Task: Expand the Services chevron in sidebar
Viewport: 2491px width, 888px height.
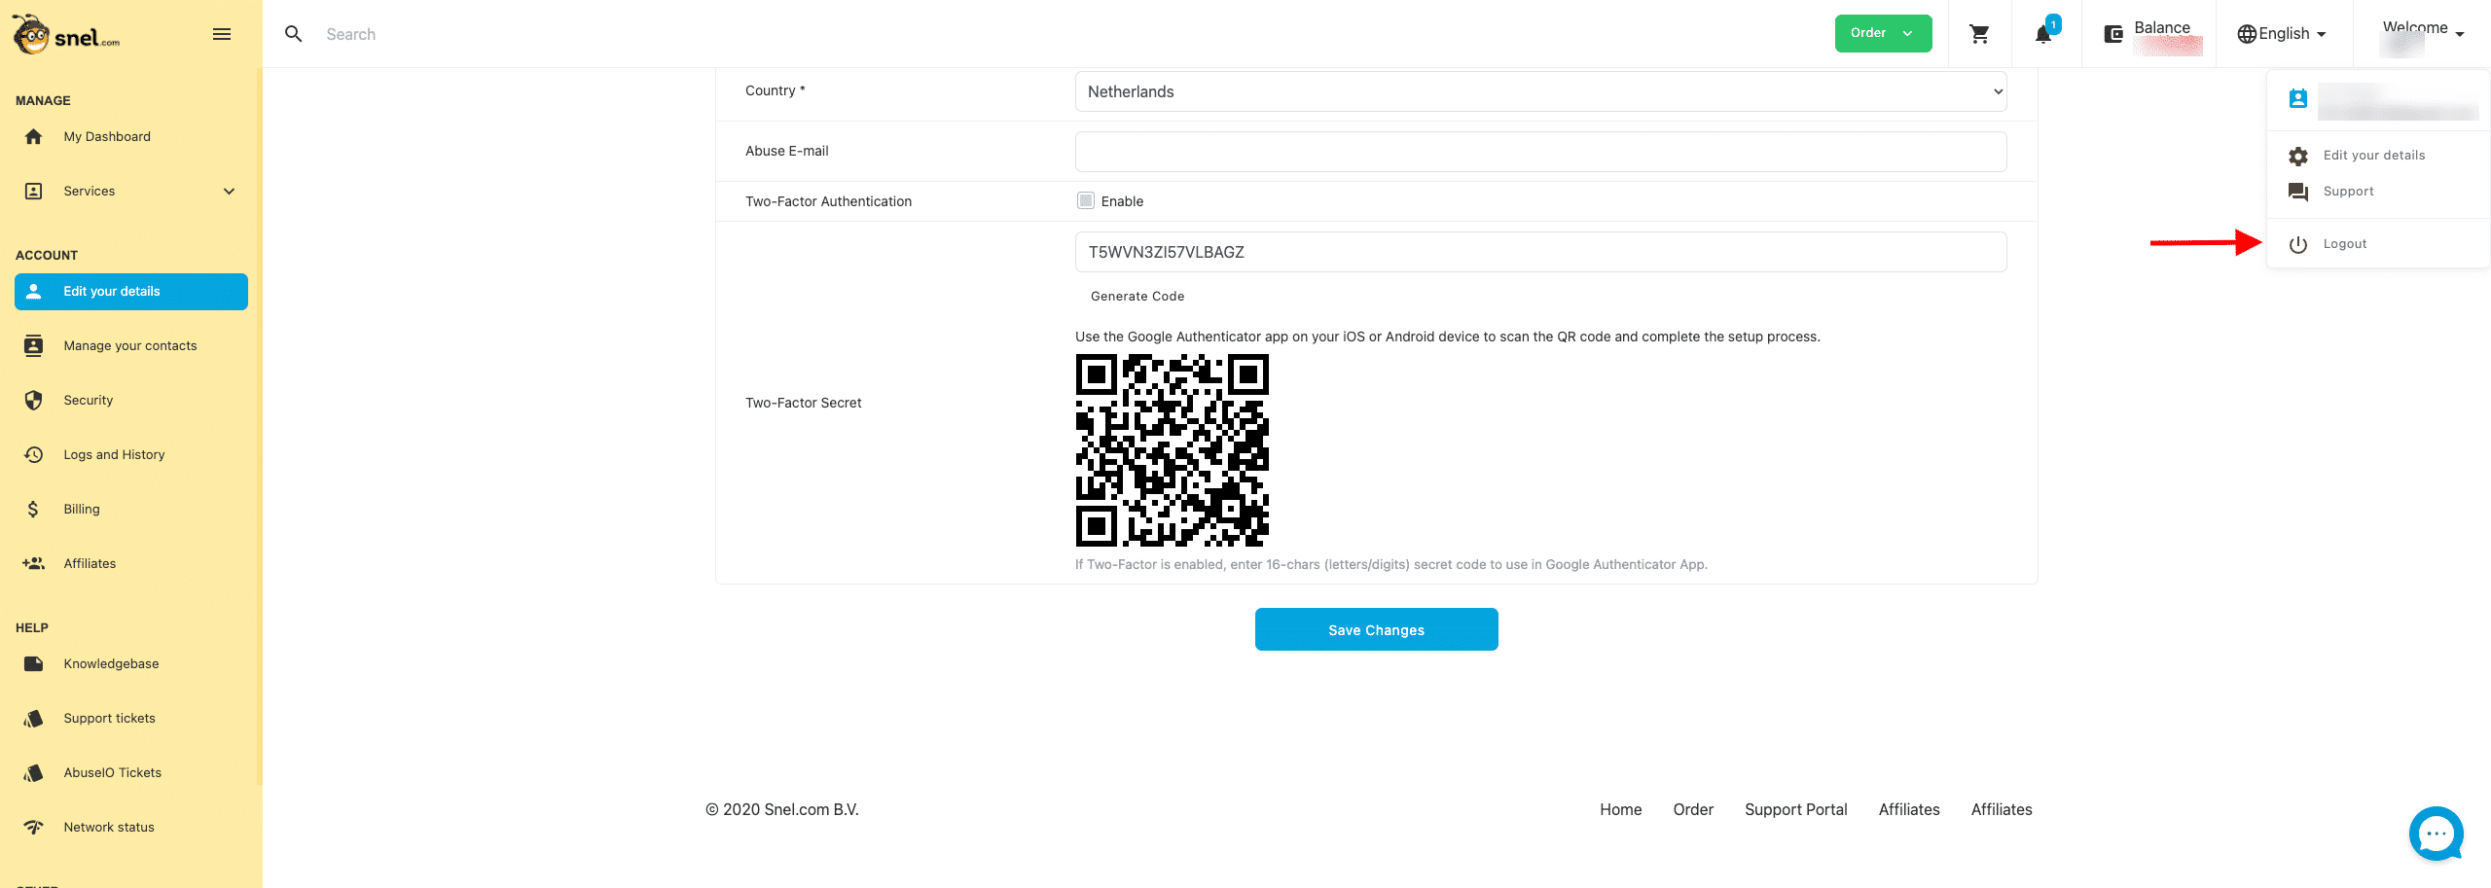Action: tap(230, 192)
